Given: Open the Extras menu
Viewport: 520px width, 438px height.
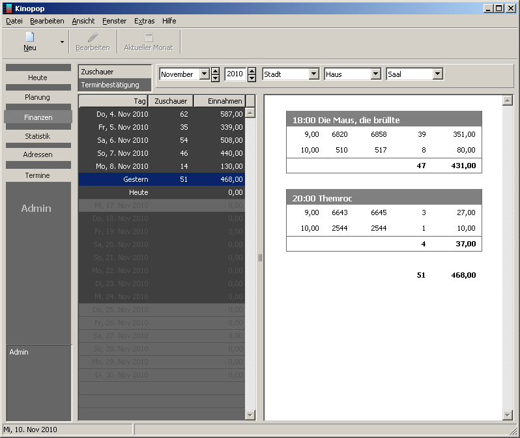Looking at the screenshot, I should click(144, 21).
